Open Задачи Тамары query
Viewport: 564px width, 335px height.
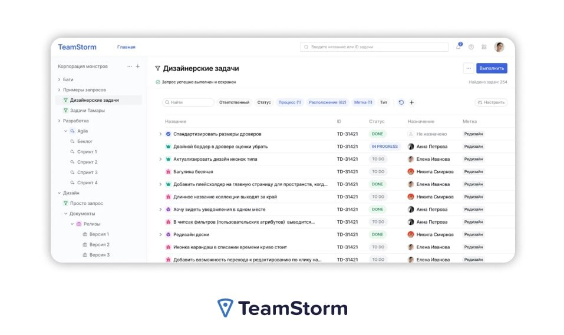click(87, 110)
